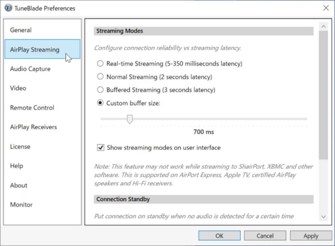
Task: Click the vertical scrollbar thumb
Action: (323, 95)
